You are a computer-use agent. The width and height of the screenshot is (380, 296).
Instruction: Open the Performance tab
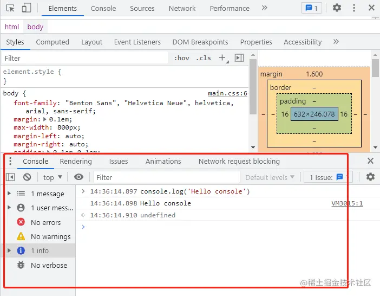tap(230, 9)
